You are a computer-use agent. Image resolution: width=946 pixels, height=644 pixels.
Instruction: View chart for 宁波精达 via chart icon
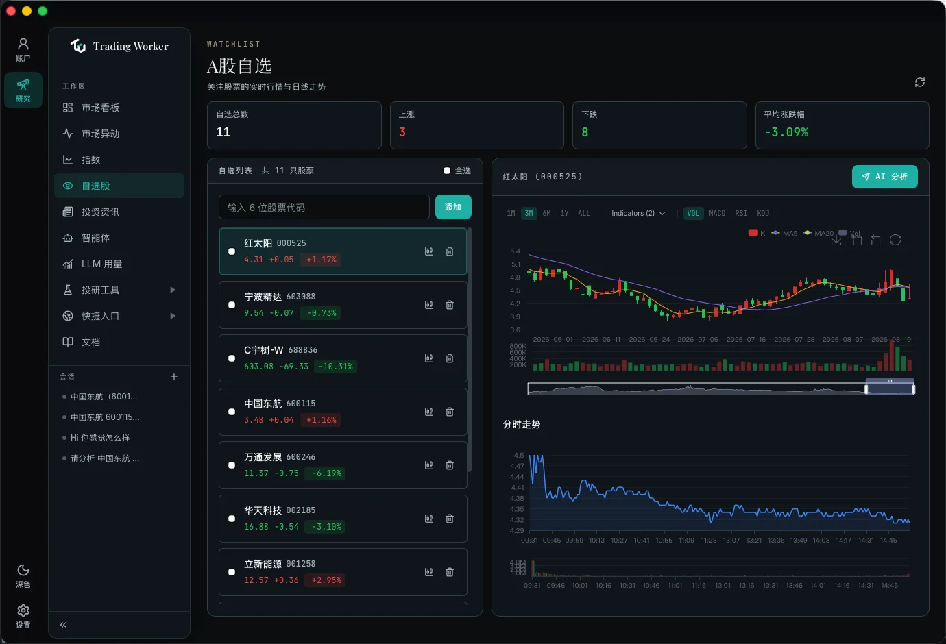pyautogui.click(x=429, y=305)
